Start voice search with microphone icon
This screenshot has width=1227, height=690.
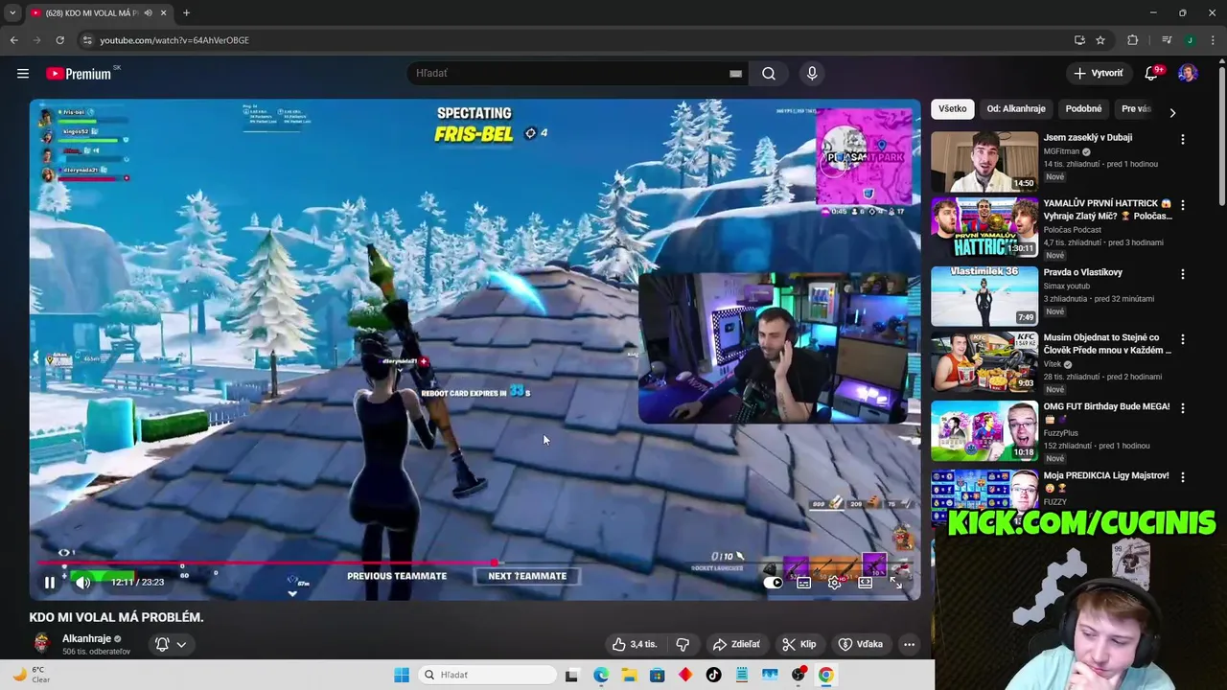point(812,73)
